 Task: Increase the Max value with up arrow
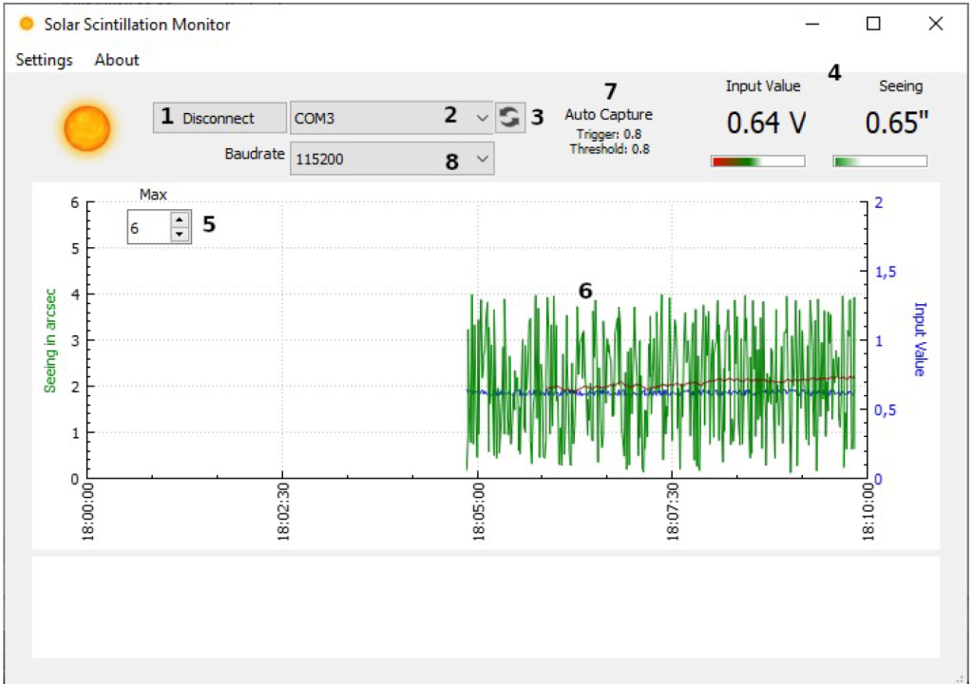click(x=181, y=220)
